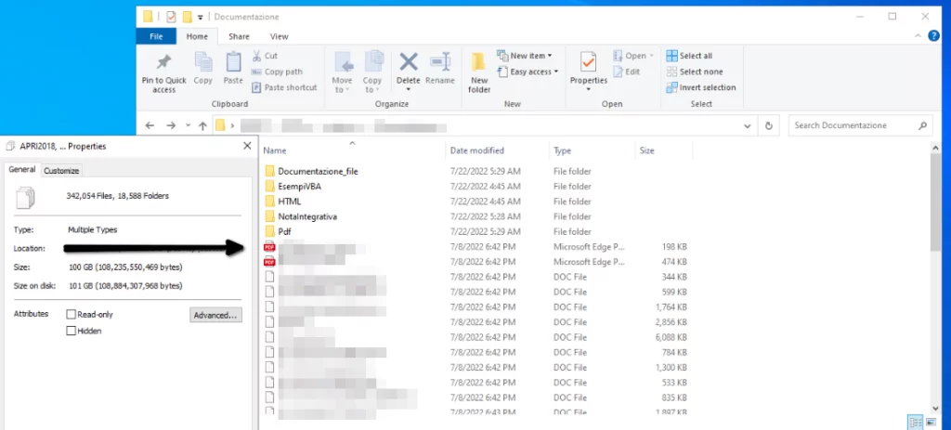Open the Customize tab in Properties
The image size is (951, 430).
tap(62, 171)
